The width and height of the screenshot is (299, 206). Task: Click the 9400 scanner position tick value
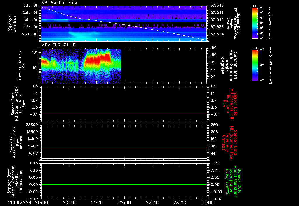(33, 146)
